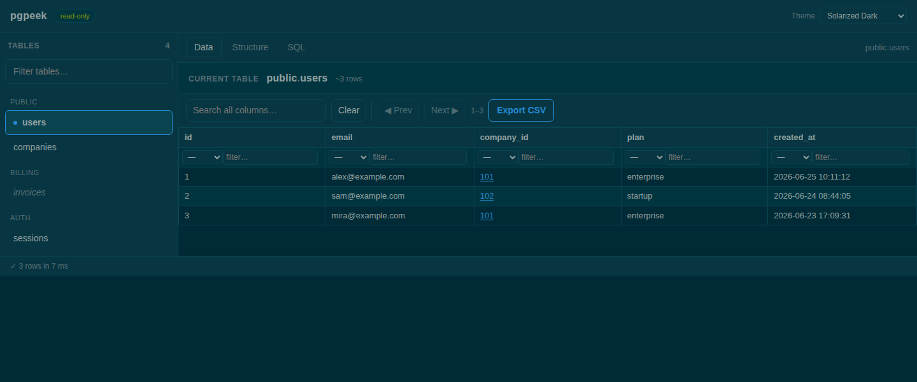Sort by the company_id column header
This screenshot has height=382, width=917.
click(547, 138)
